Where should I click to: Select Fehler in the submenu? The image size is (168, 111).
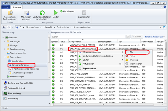[x=138, y=56]
